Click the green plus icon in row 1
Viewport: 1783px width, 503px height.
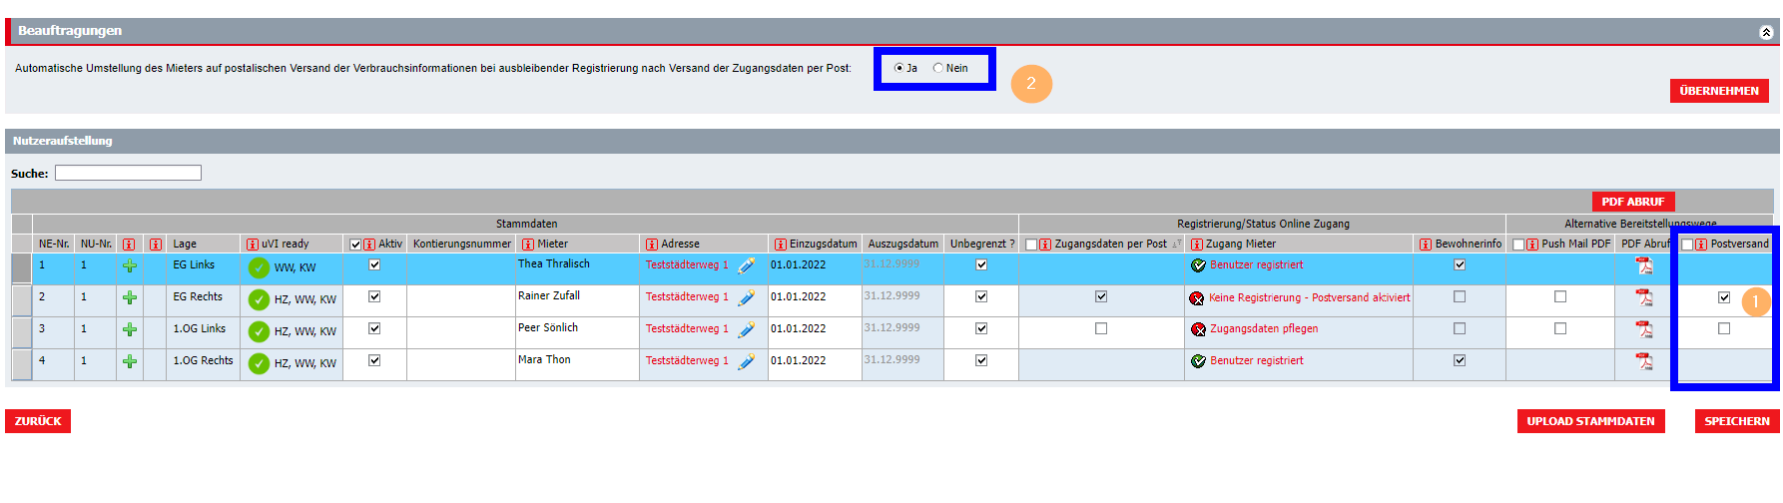tap(129, 266)
